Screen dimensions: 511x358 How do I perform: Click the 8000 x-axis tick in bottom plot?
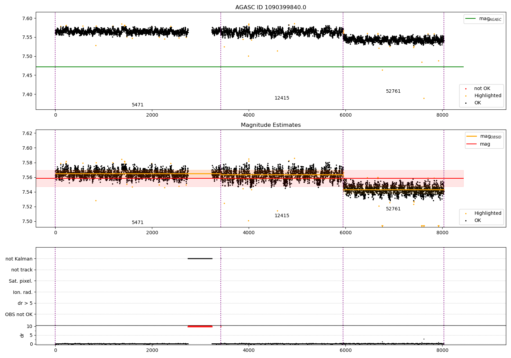click(x=442, y=350)
